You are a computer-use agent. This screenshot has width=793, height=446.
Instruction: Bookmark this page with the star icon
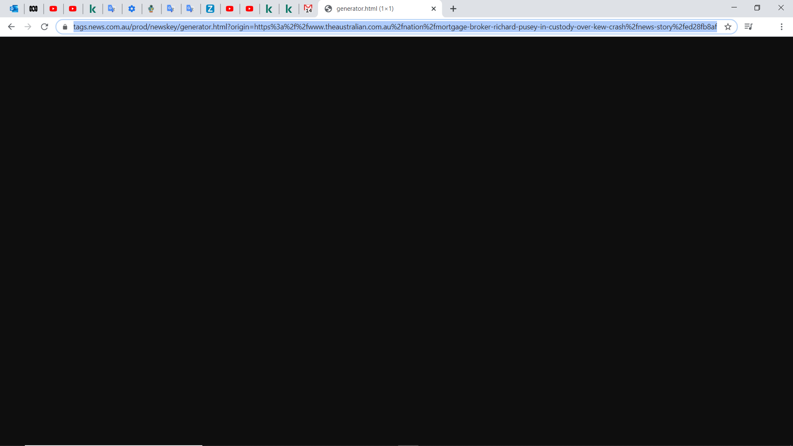click(x=728, y=27)
